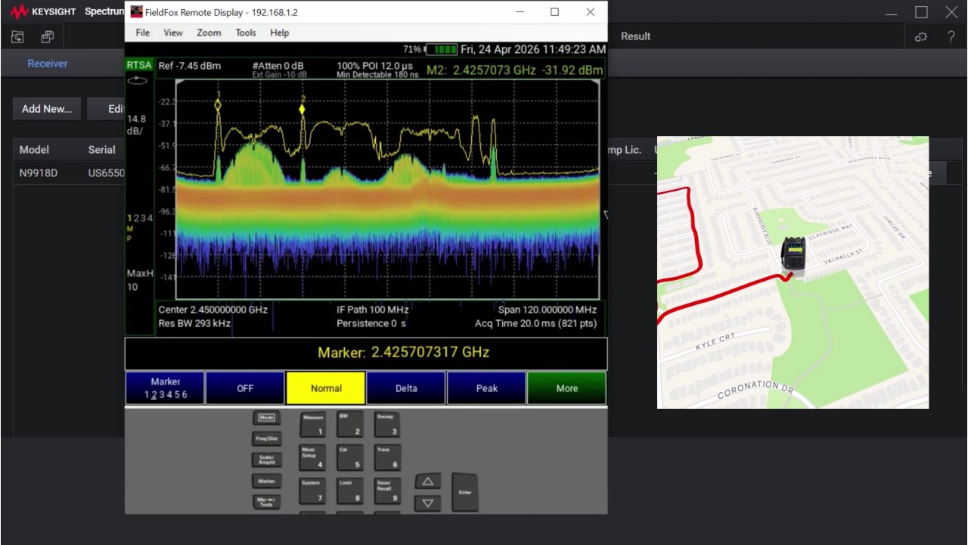Open the Zoom menu
Viewport: 968px width, 545px height.
tap(209, 33)
